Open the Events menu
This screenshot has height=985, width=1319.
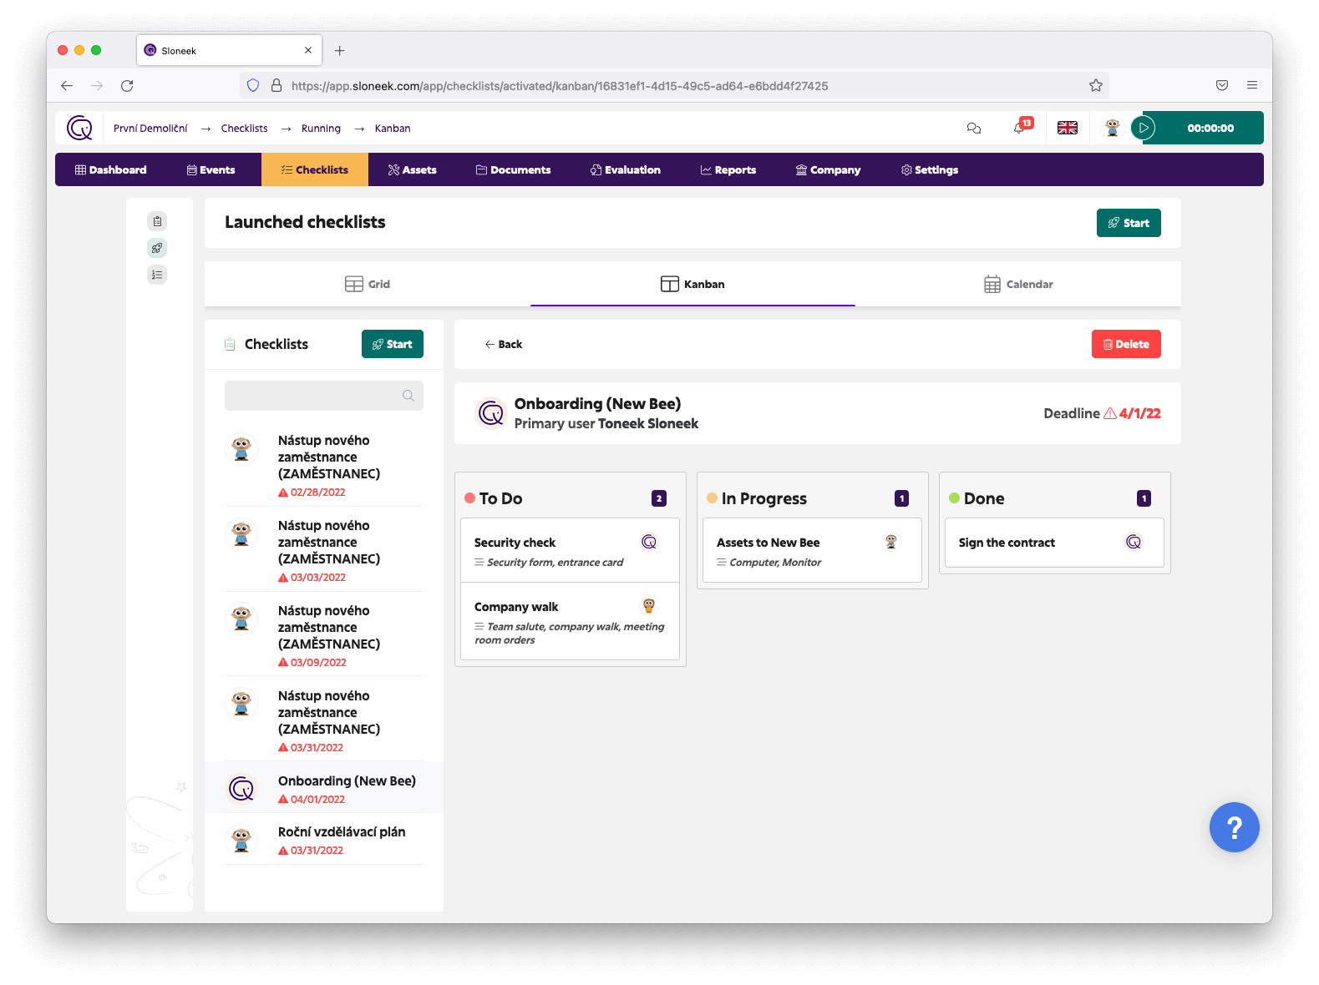(x=211, y=169)
